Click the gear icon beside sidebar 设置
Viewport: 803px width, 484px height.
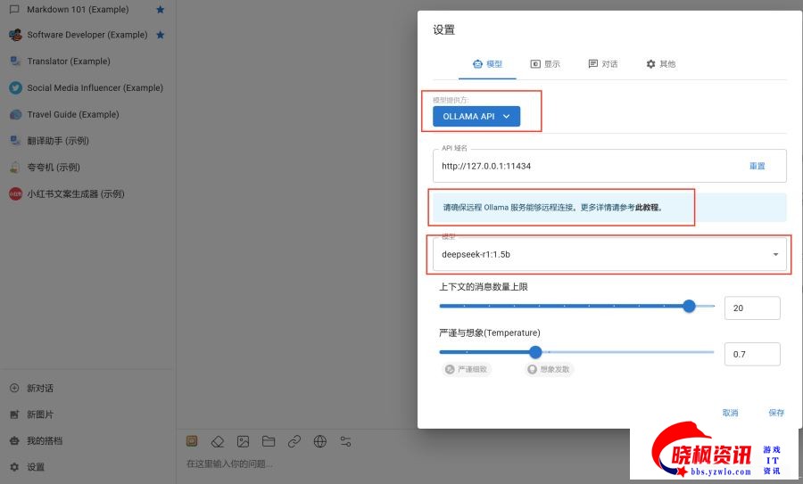pyautogui.click(x=14, y=466)
